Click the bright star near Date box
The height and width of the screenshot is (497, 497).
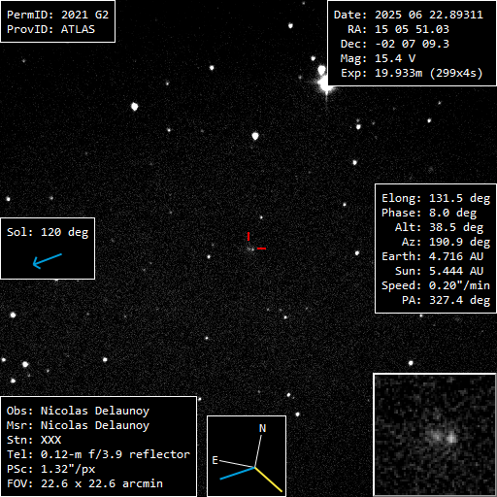[324, 84]
